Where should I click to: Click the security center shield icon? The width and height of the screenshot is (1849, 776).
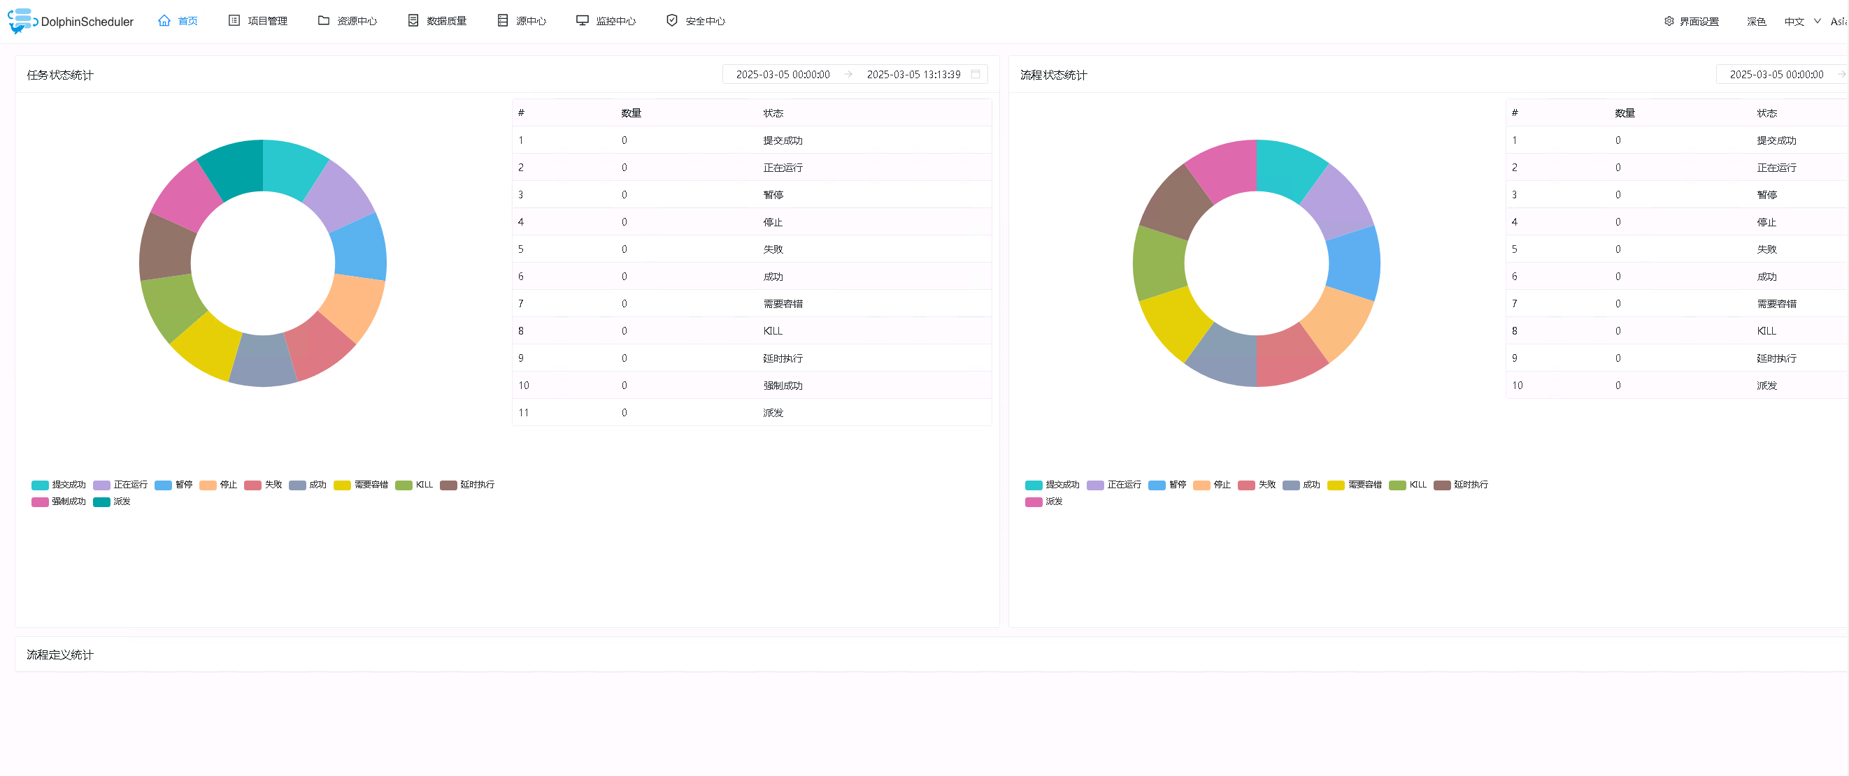coord(672,21)
